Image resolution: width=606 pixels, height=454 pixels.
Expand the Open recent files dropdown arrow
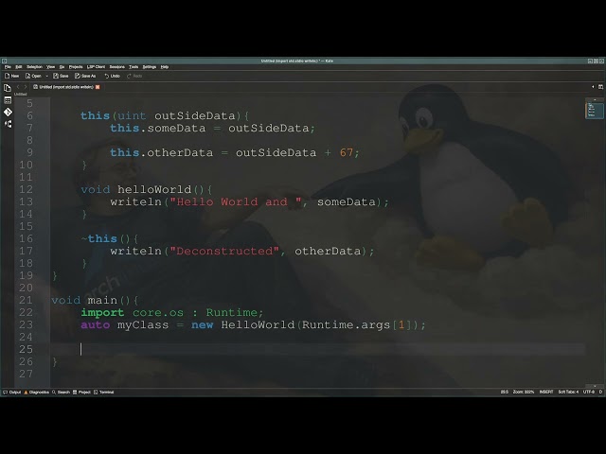point(46,76)
